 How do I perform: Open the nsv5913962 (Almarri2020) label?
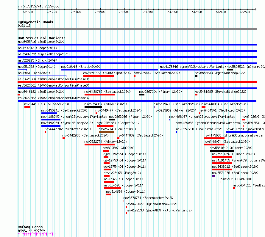[x=175, y=110]
